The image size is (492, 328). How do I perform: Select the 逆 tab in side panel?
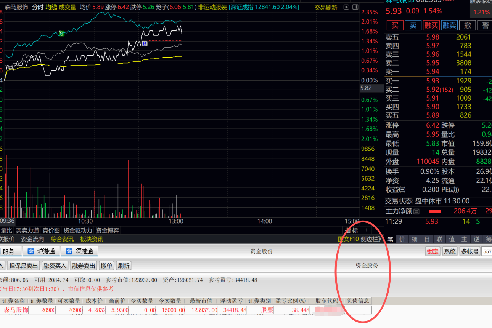476,239
